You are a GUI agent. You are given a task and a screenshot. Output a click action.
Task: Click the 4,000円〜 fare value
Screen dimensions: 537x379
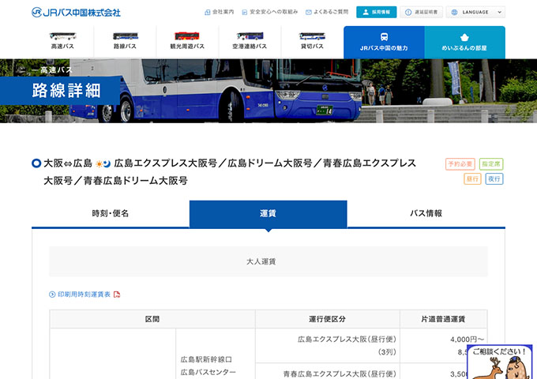[468, 340]
